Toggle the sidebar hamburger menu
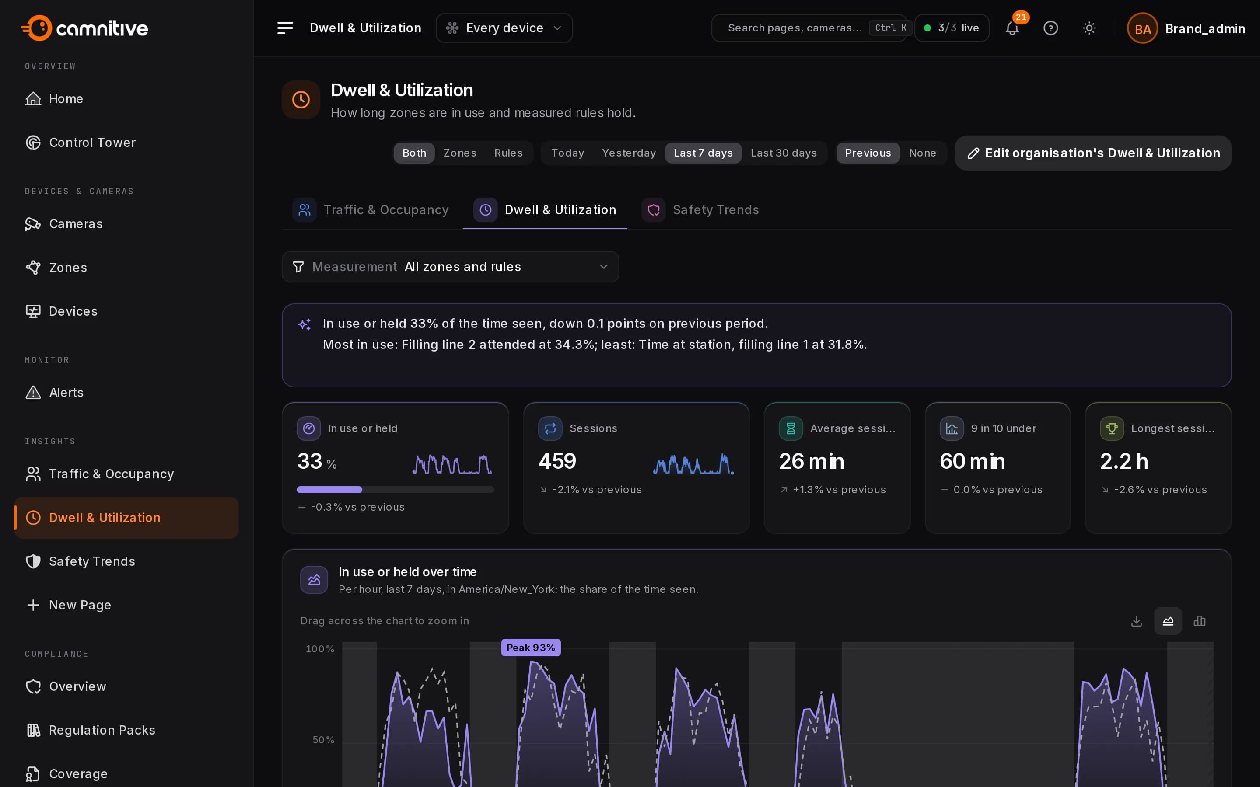The image size is (1260, 787). [x=285, y=28]
